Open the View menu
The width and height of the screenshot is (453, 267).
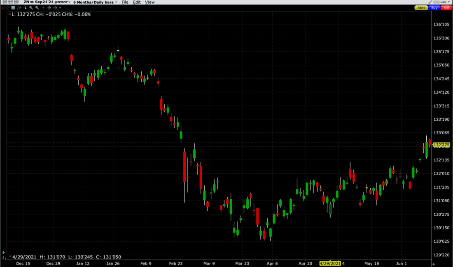[x=149, y=2]
